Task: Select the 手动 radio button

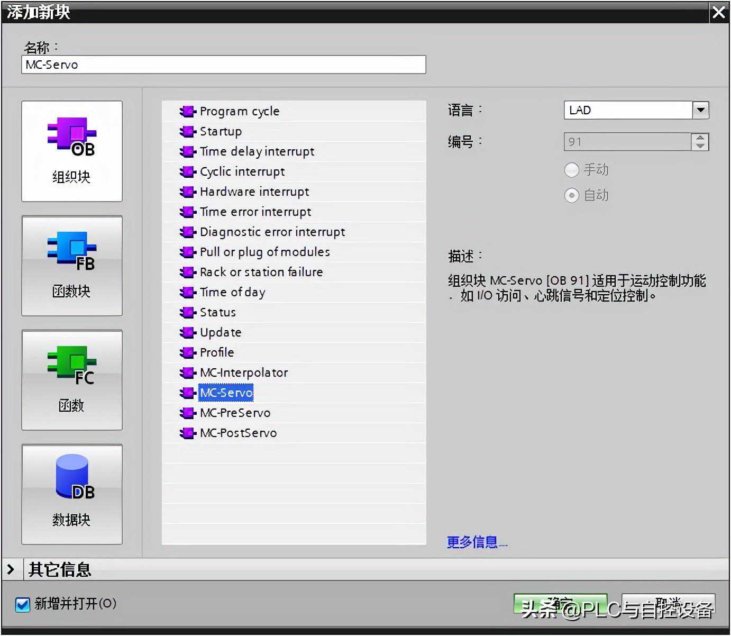Action: tap(572, 170)
